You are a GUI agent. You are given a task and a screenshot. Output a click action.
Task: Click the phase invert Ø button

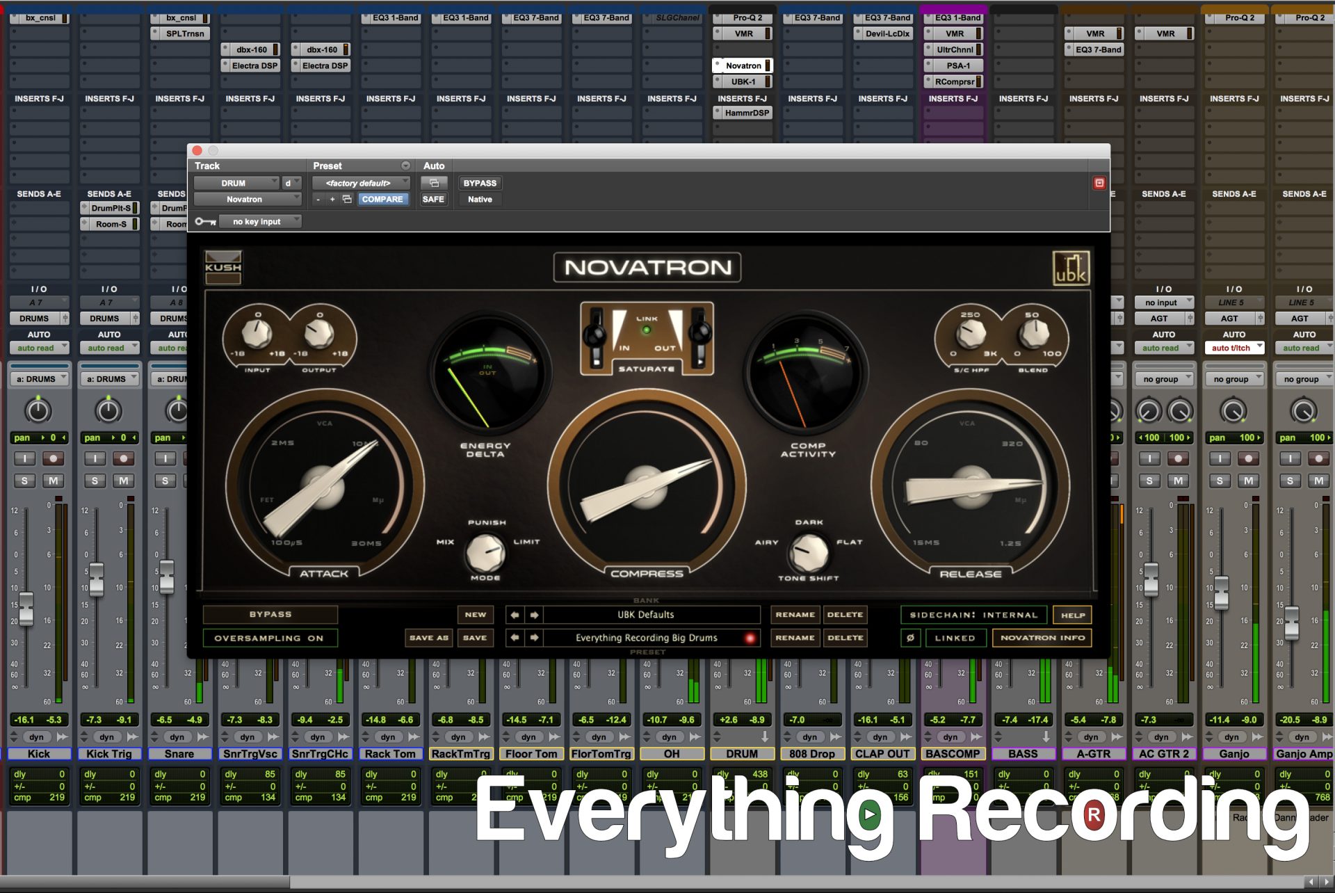pyautogui.click(x=910, y=638)
